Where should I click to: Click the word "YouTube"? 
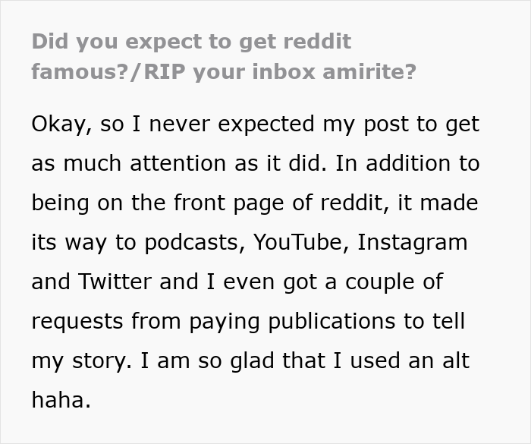coord(297,242)
